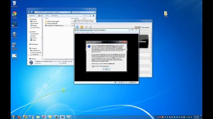Go forward in the Explorer window

click(x=32, y=12)
